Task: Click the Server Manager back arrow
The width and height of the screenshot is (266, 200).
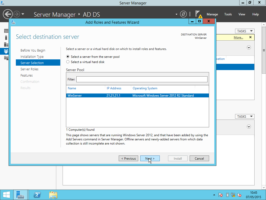Action: (x=8, y=14)
